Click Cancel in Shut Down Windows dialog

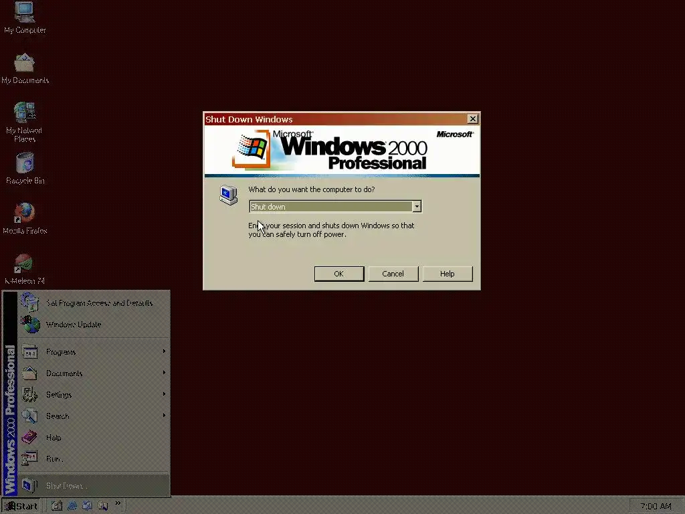click(x=393, y=274)
